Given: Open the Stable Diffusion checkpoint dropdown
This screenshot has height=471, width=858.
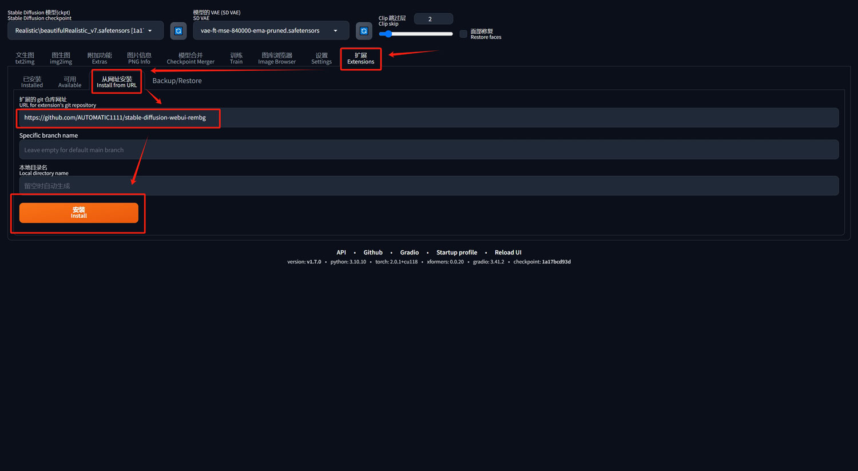Looking at the screenshot, I should (85, 31).
